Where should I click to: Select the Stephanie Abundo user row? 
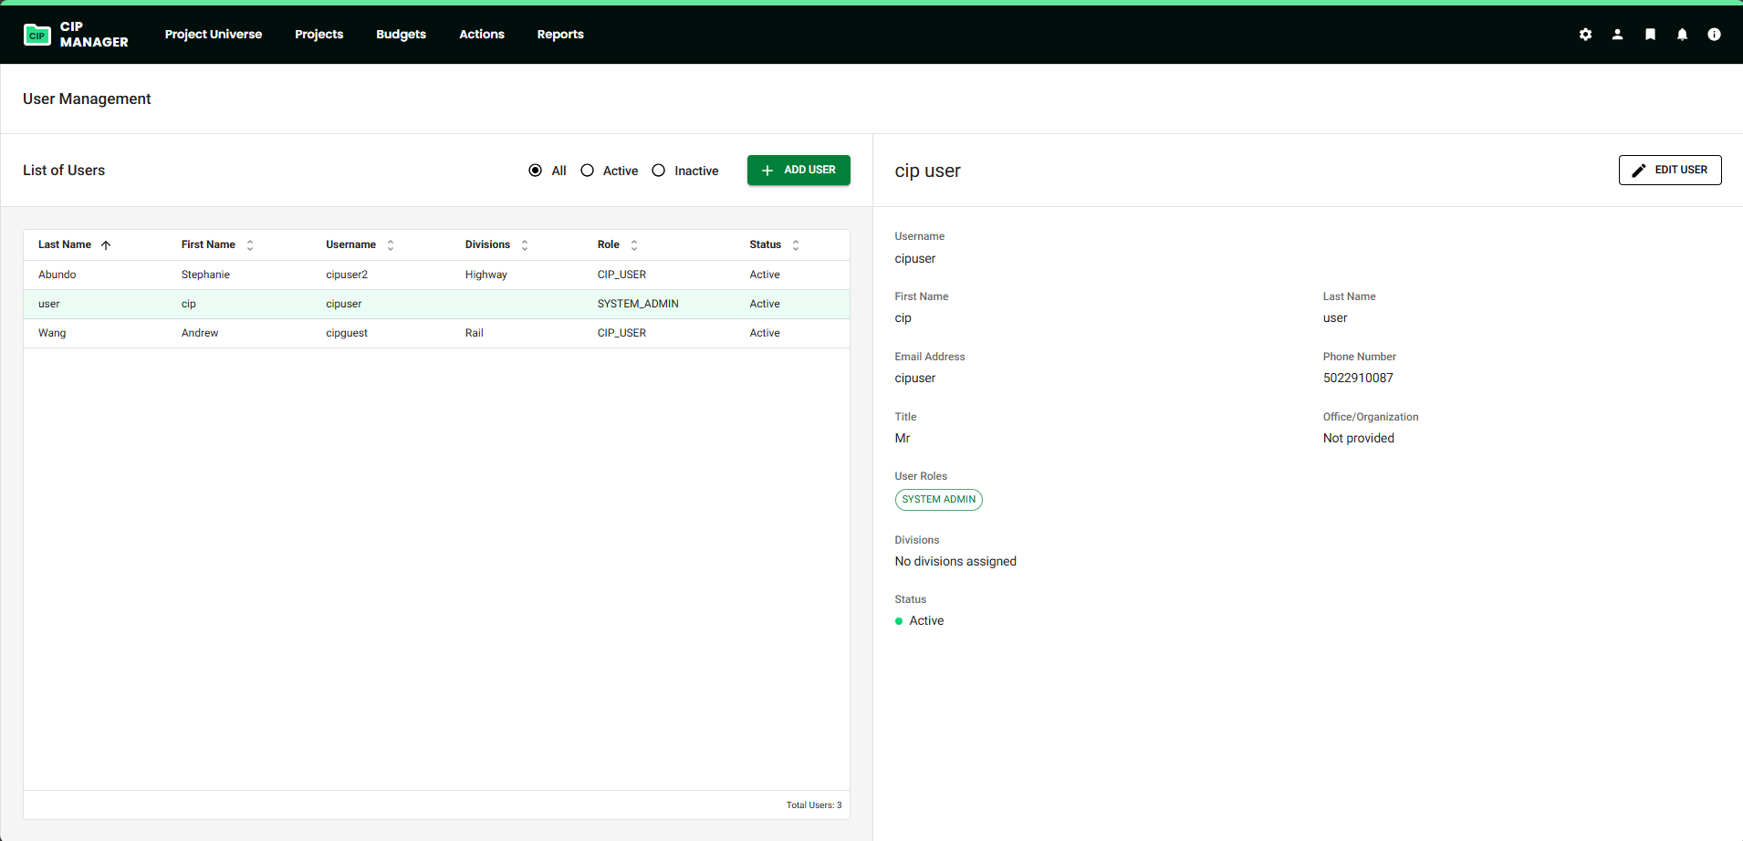(436, 275)
